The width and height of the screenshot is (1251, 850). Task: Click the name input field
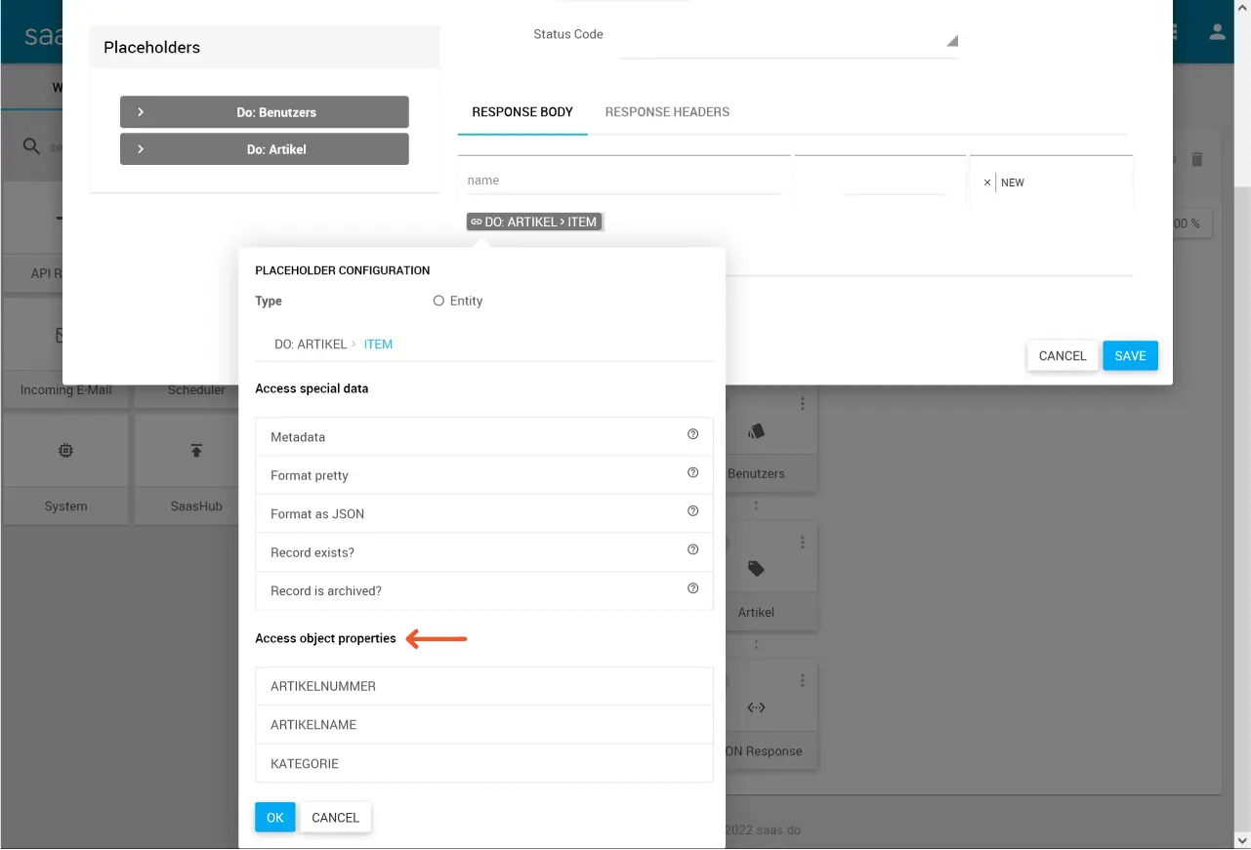(623, 181)
